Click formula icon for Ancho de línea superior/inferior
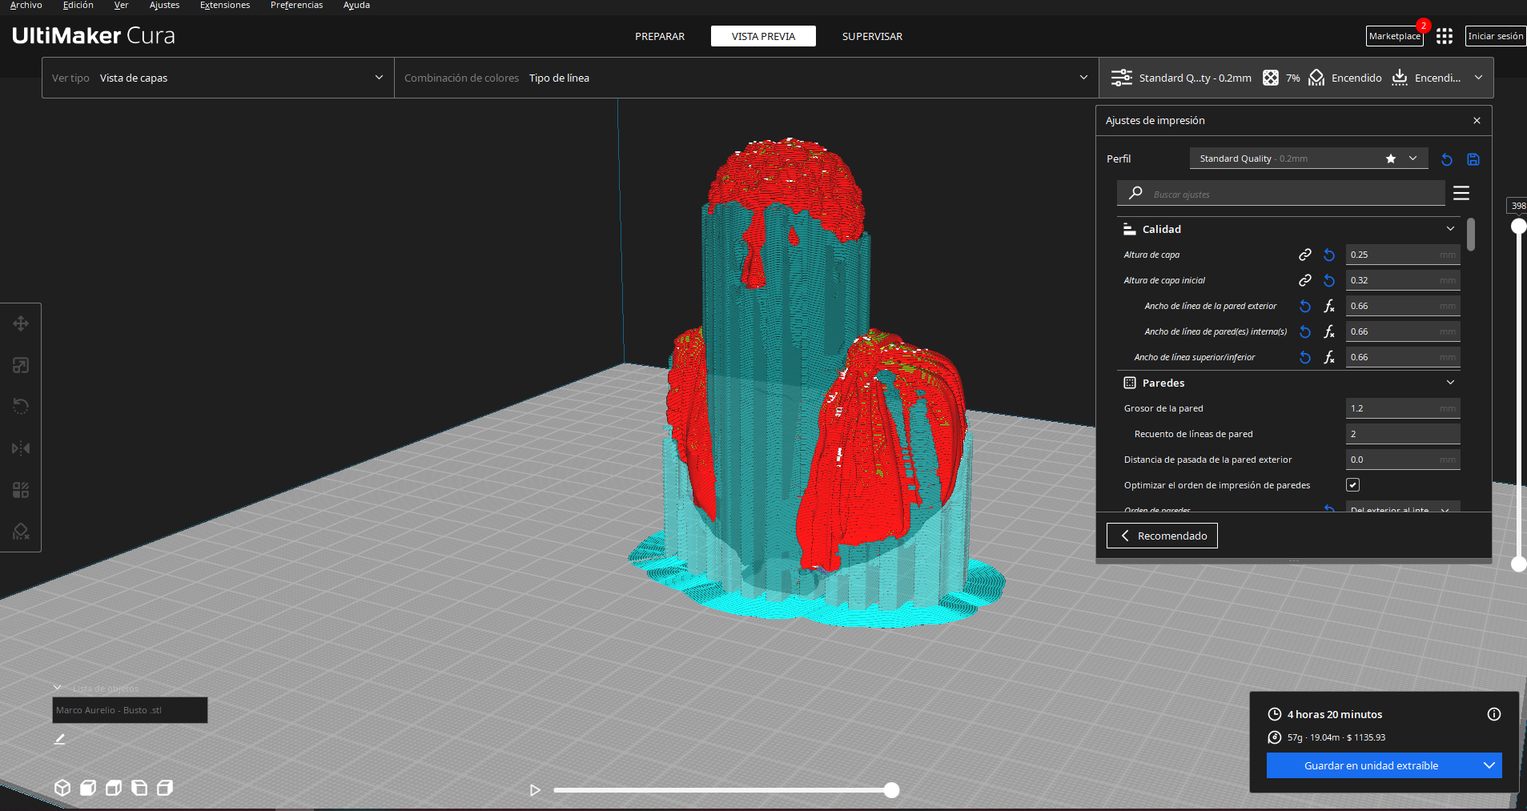Screen dimensions: 1527x811 pyautogui.click(x=1329, y=357)
